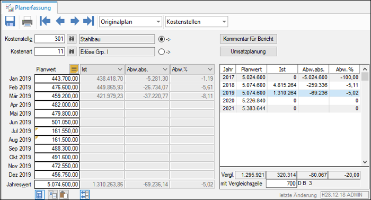Click the Nov 2019 Planwert field
371x200 pixels.
tap(57, 166)
